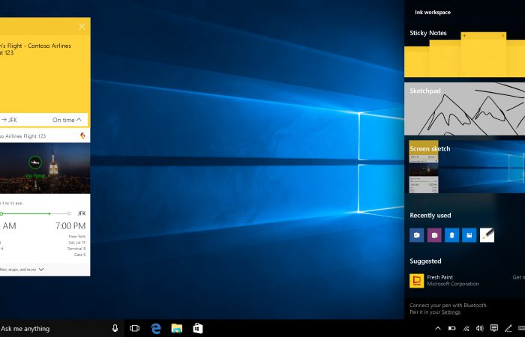Open the Sticky Notes tile
This screenshot has width=525, height=337.
(465, 52)
